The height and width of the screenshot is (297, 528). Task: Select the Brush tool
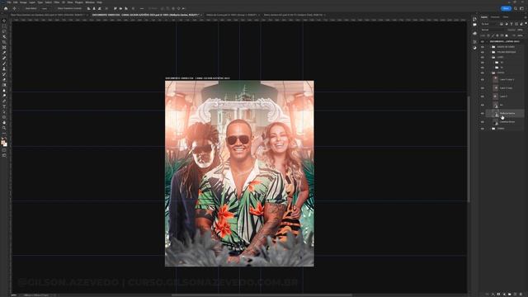[x=4, y=64]
